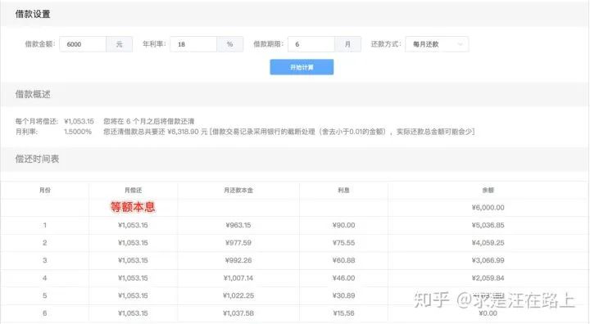Click the annual interest rate field showing 18
The height and width of the screenshot is (324, 590).
[193, 44]
